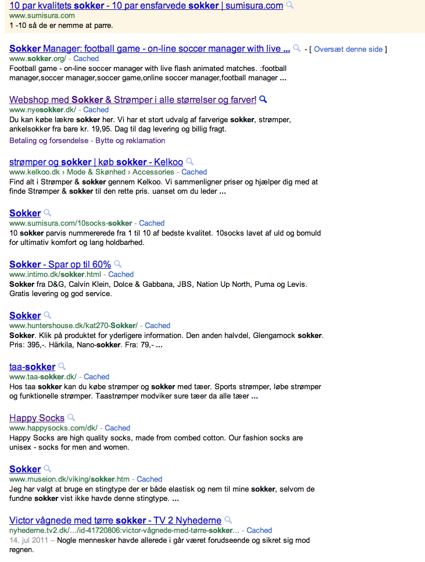
Task: Open cached copy of www.nyesokker.dk
Action: [96, 110]
